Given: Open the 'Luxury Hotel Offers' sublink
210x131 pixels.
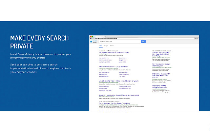Looking at the screenshot, I should point(124,74).
